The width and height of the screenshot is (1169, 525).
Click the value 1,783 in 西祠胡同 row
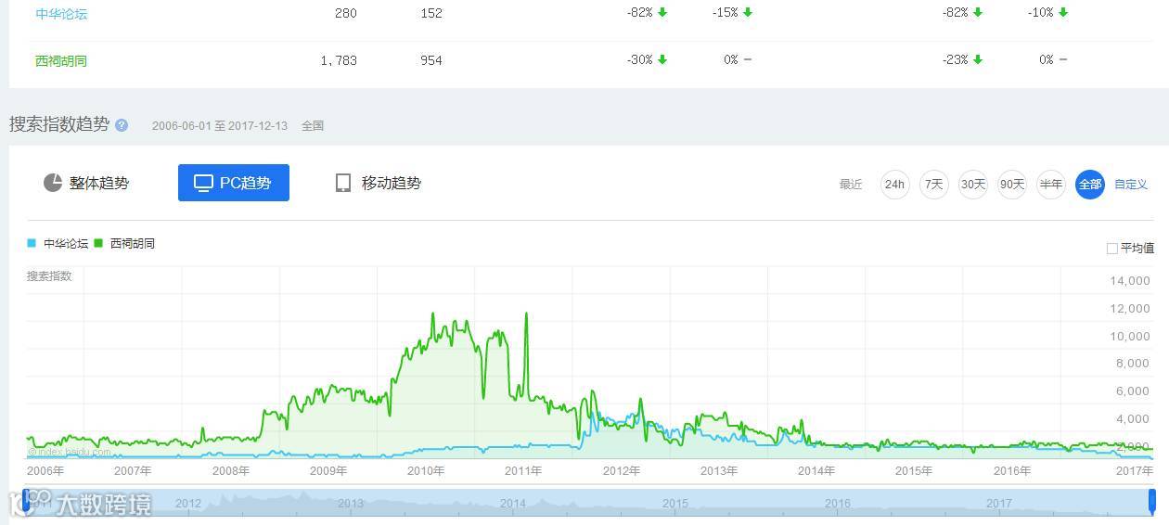(339, 60)
